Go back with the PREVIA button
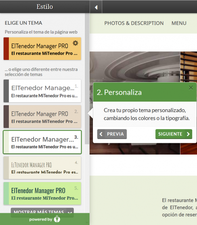This screenshot has width=197, height=225. click(x=112, y=134)
